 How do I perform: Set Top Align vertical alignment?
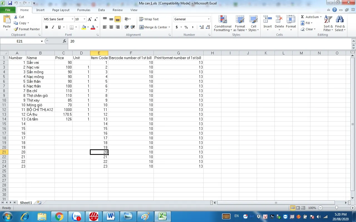[105, 19]
